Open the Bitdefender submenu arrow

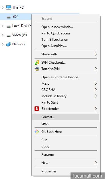pos(96,108)
